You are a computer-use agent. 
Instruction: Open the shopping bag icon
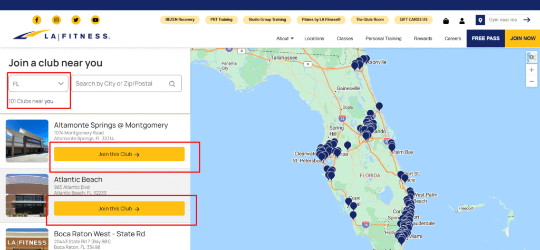(446, 21)
